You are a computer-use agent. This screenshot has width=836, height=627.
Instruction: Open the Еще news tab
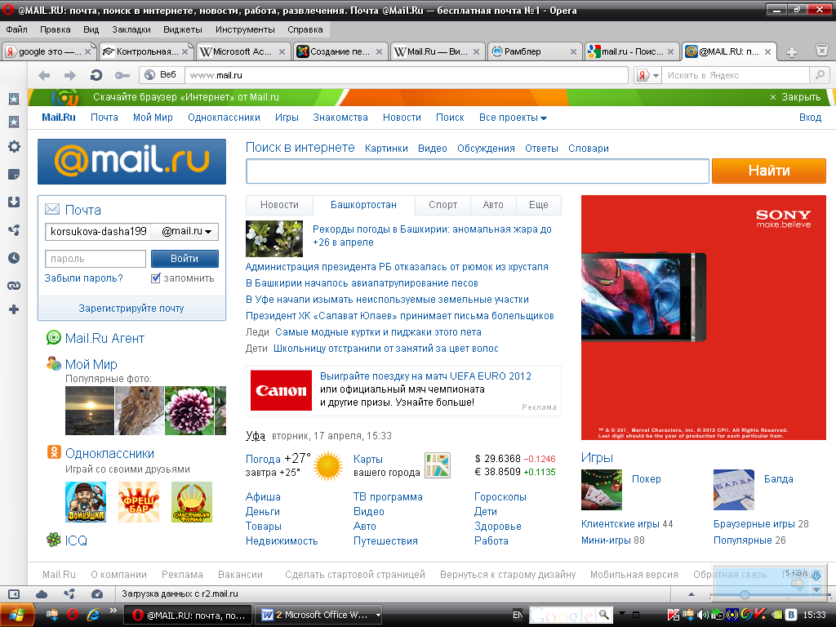click(x=539, y=205)
